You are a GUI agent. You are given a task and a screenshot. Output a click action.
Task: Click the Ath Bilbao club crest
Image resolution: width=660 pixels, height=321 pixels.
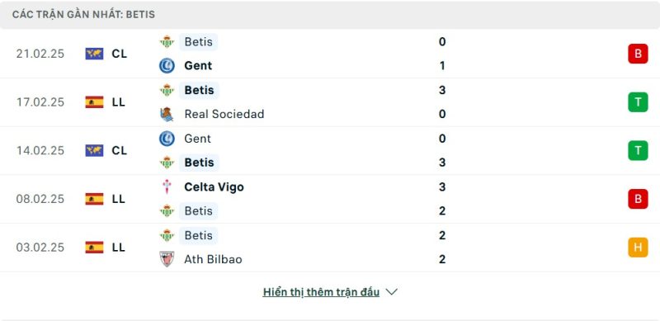tap(167, 259)
